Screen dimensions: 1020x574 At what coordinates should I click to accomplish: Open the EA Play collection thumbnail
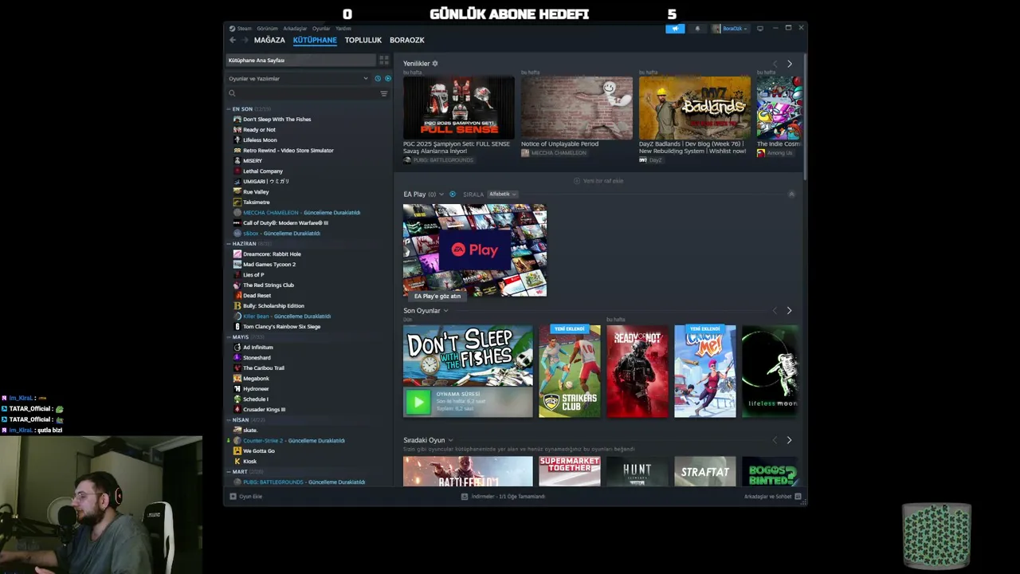click(475, 250)
